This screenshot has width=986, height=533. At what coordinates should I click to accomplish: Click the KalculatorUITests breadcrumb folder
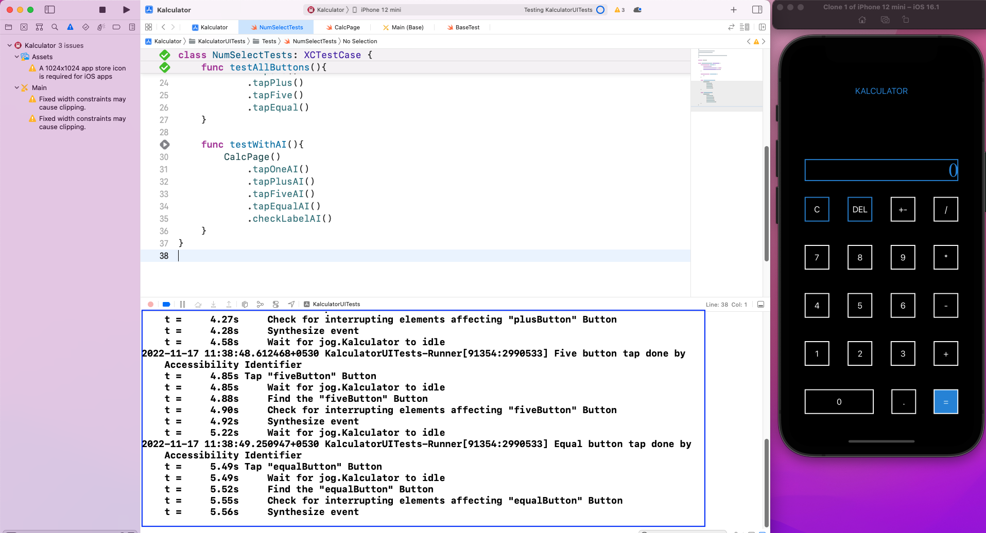(217, 41)
